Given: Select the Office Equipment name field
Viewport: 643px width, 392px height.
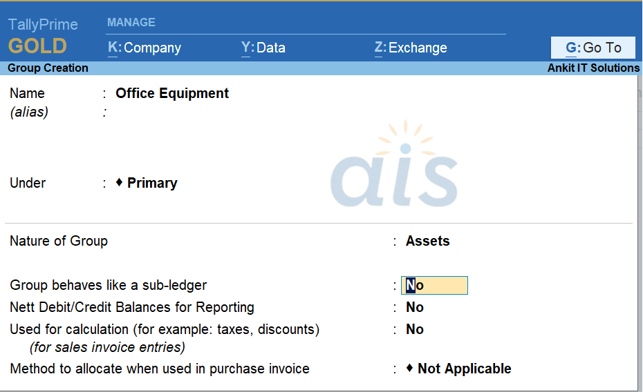Looking at the screenshot, I should point(172,93).
